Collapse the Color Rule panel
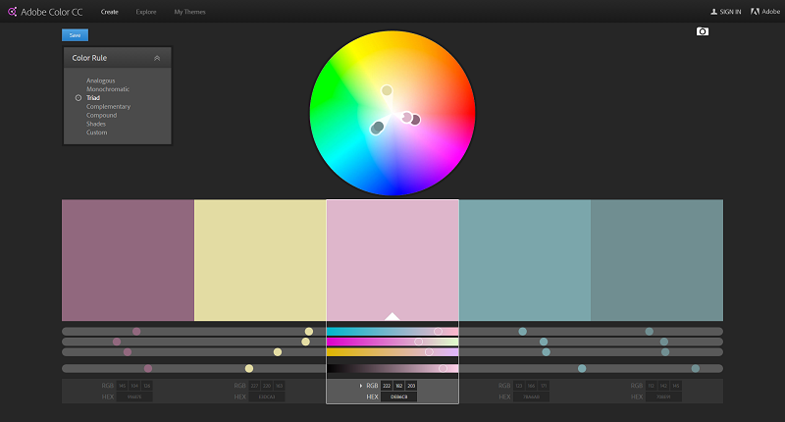 click(x=157, y=58)
